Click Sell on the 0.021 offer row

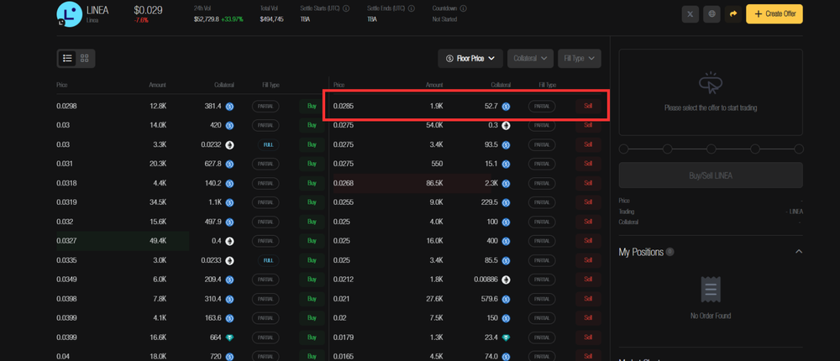point(588,299)
